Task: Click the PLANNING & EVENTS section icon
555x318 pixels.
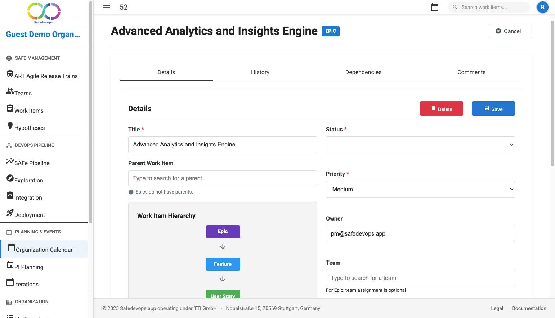Action: [x=9, y=232]
